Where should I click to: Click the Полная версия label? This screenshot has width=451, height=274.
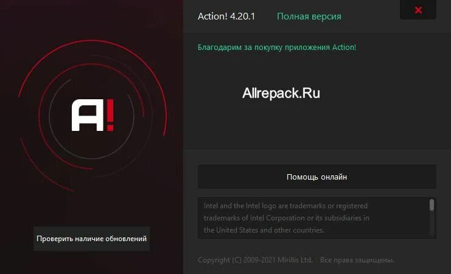tap(309, 16)
